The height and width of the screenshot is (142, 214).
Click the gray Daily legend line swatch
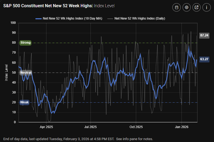pyautogui.click(x=110, y=19)
